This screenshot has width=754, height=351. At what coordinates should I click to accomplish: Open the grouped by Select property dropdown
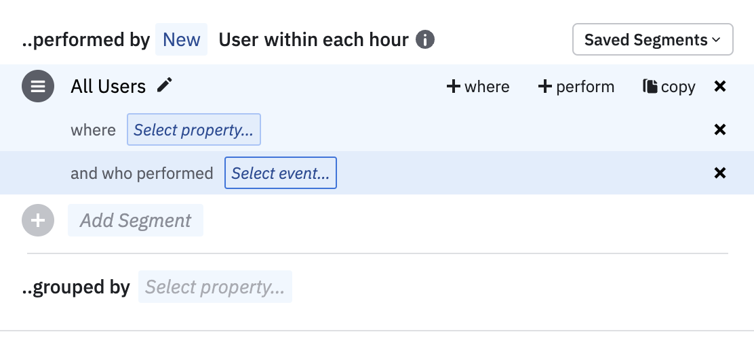pos(215,287)
